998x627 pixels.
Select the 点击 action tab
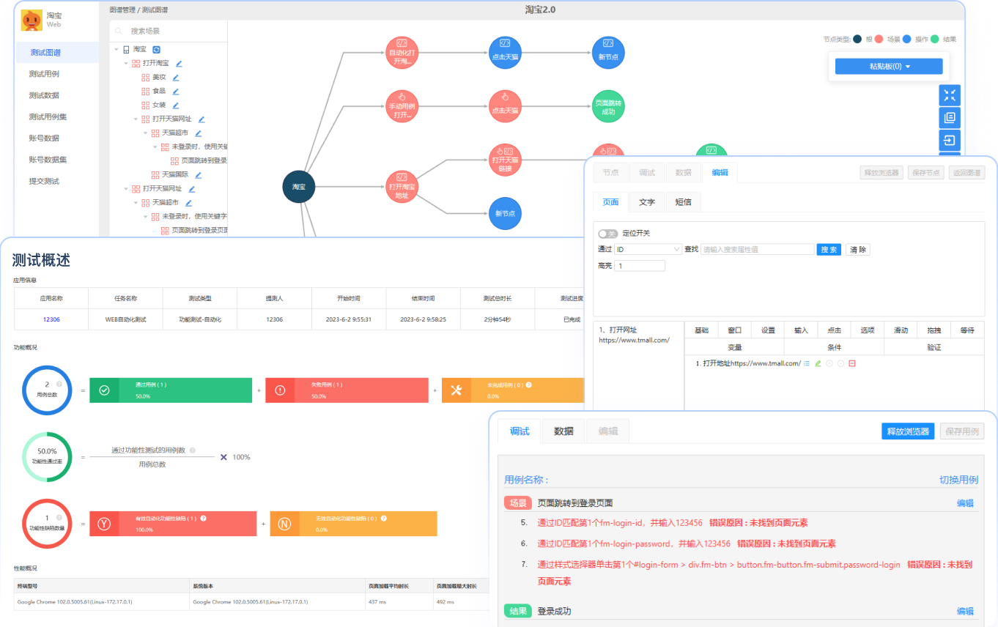pyautogui.click(x=834, y=330)
